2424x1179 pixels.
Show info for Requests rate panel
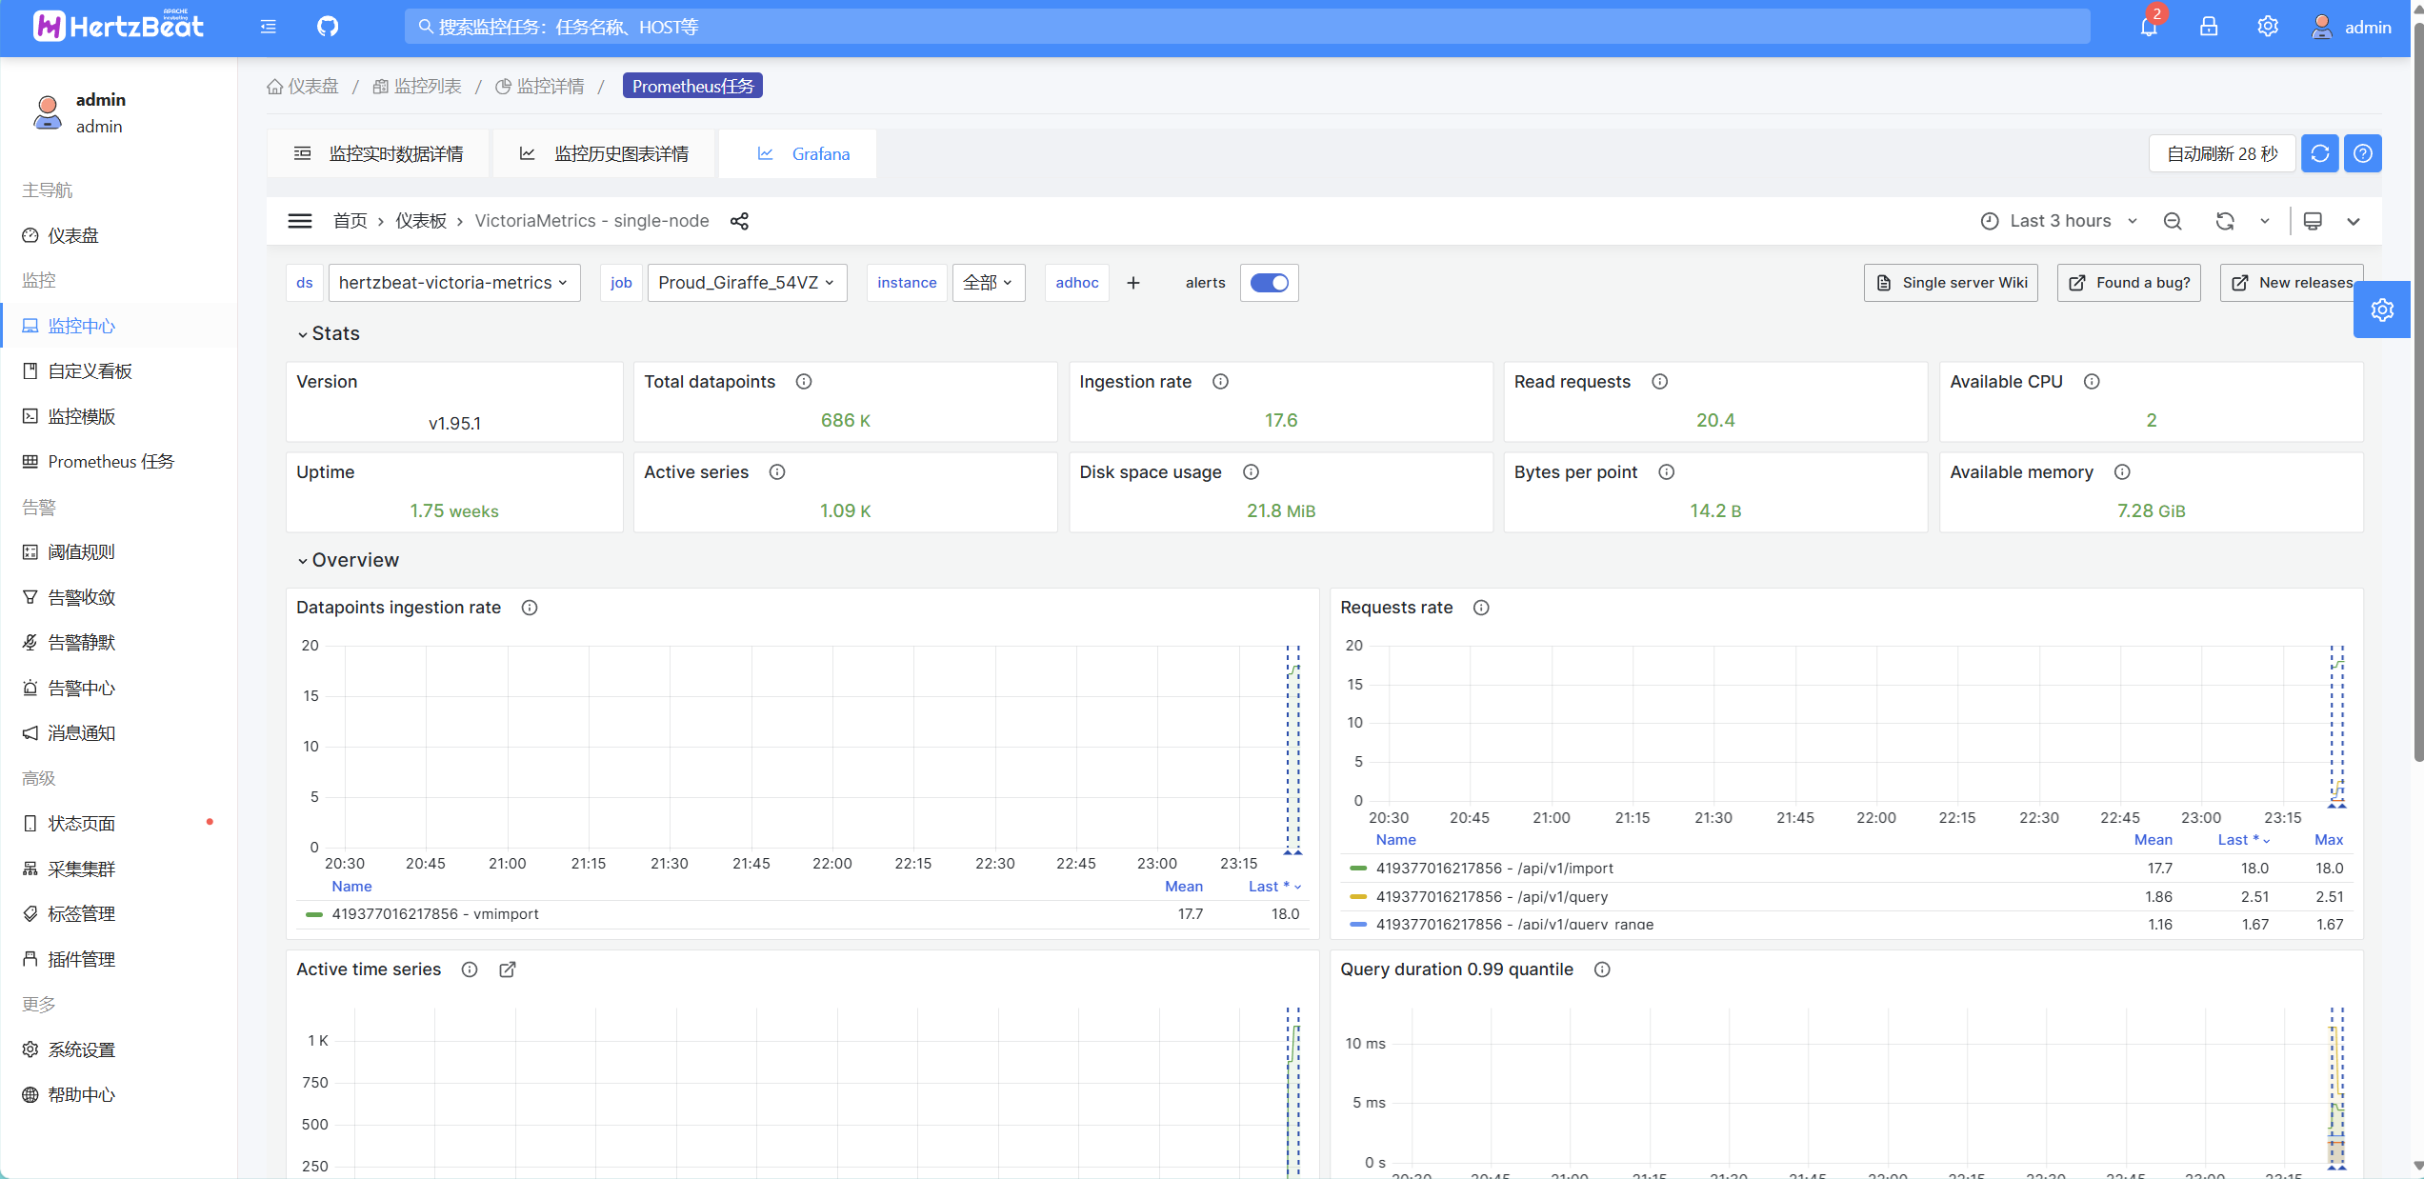tap(1481, 608)
